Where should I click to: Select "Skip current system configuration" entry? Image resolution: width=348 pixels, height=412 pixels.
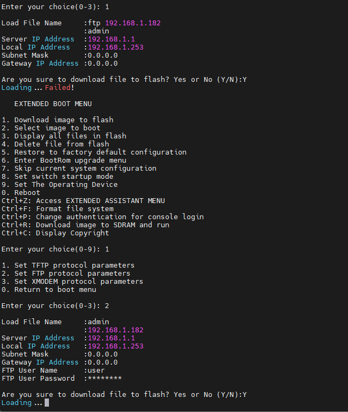[79, 169]
